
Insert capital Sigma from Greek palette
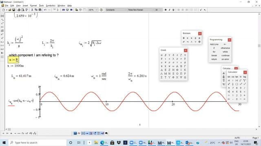[161, 77]
